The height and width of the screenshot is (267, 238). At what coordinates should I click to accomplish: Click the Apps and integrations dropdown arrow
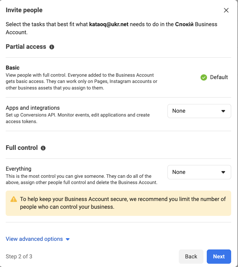click(223, 111)
